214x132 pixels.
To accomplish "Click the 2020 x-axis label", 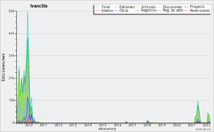I will 177,125.
